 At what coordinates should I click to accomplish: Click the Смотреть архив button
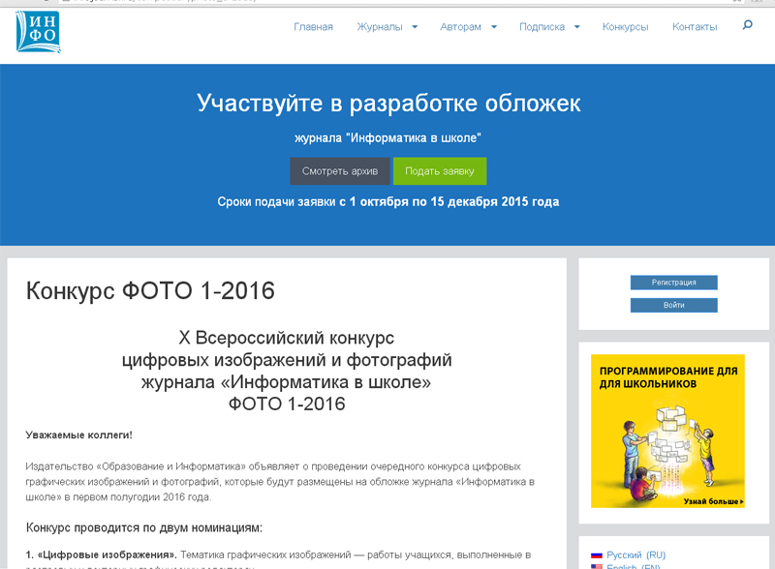340,171
